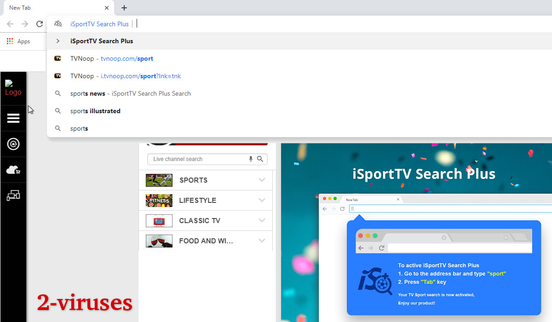Screen dimensions: 552x322
Task: Open the tvnoop.com/sport suggestion
Action: pos(299,58)
